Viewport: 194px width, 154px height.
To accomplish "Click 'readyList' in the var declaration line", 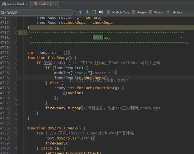I will click(46, 53).
